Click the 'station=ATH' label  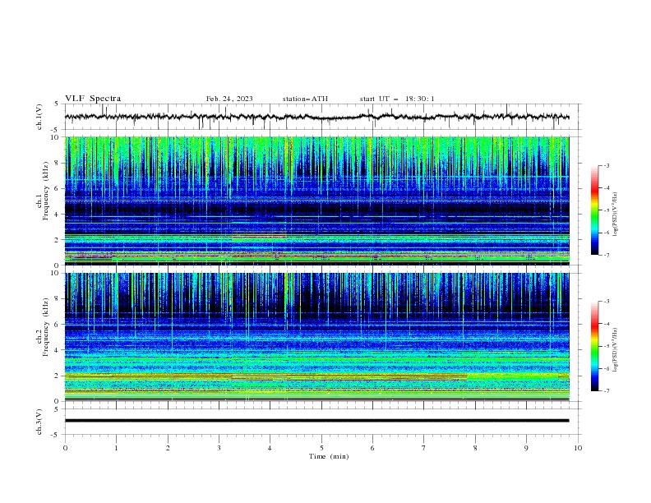(x=305, y=99)
